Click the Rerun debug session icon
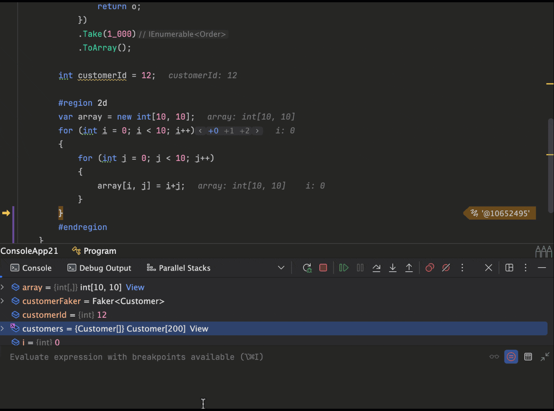This screenshot has height=411, width=554. point(307,268)
